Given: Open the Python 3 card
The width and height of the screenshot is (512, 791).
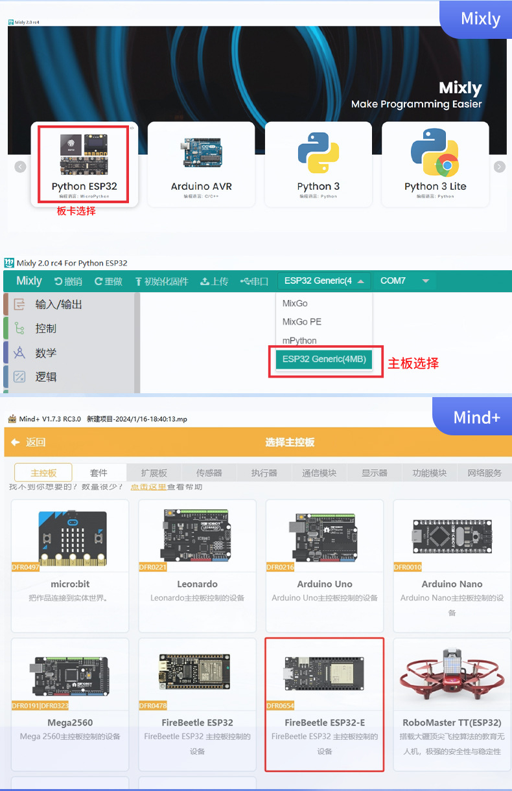Looking at the screenshot, I should [318, 165].
